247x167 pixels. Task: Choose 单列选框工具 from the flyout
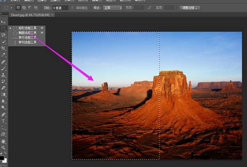pos(27,42)
